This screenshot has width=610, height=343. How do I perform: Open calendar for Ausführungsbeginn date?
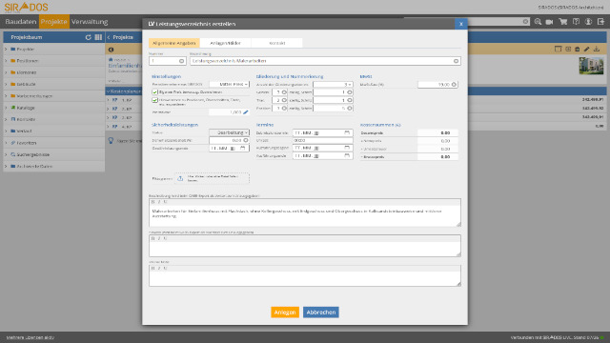click(x=347, y=148)
